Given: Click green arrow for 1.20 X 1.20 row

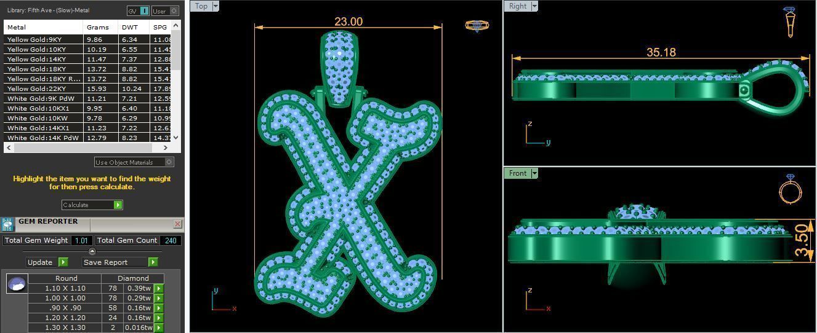Looking at the screenshot, I should click(159, 318).
